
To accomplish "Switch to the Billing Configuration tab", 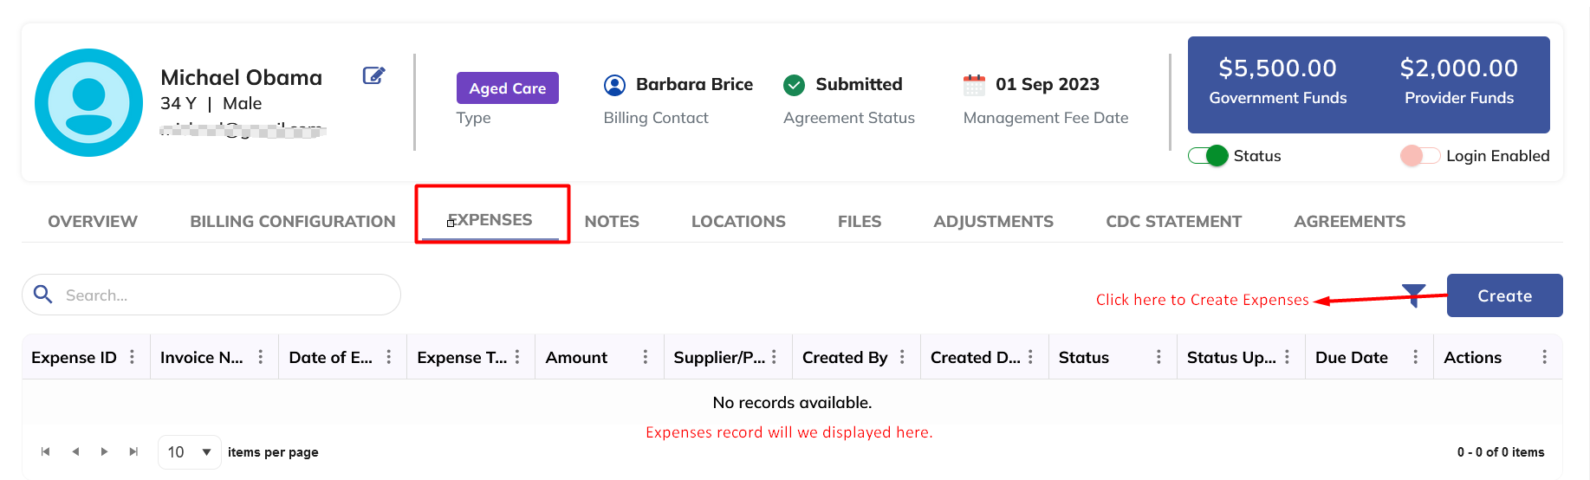I will [x=292, y=221].
